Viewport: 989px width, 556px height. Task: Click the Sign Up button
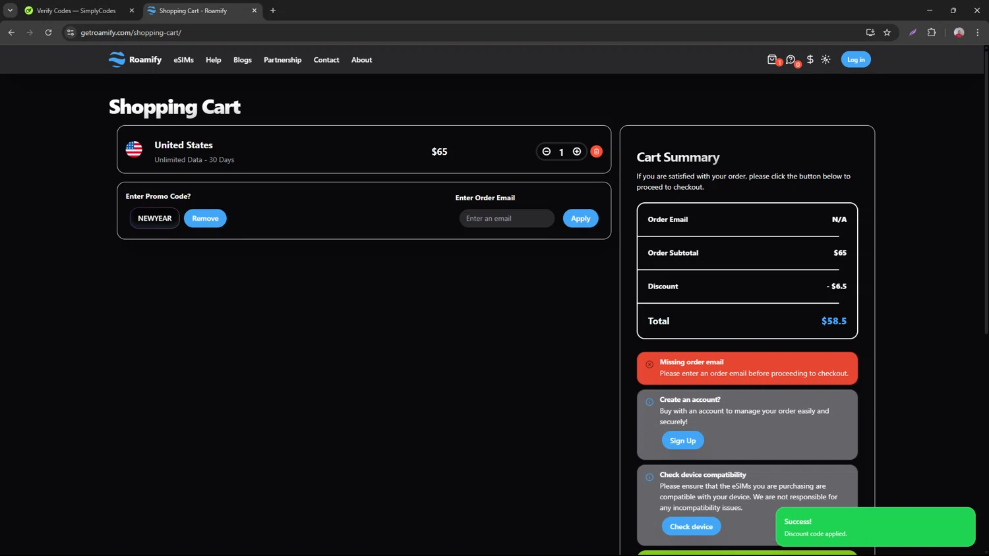[682, 441]
